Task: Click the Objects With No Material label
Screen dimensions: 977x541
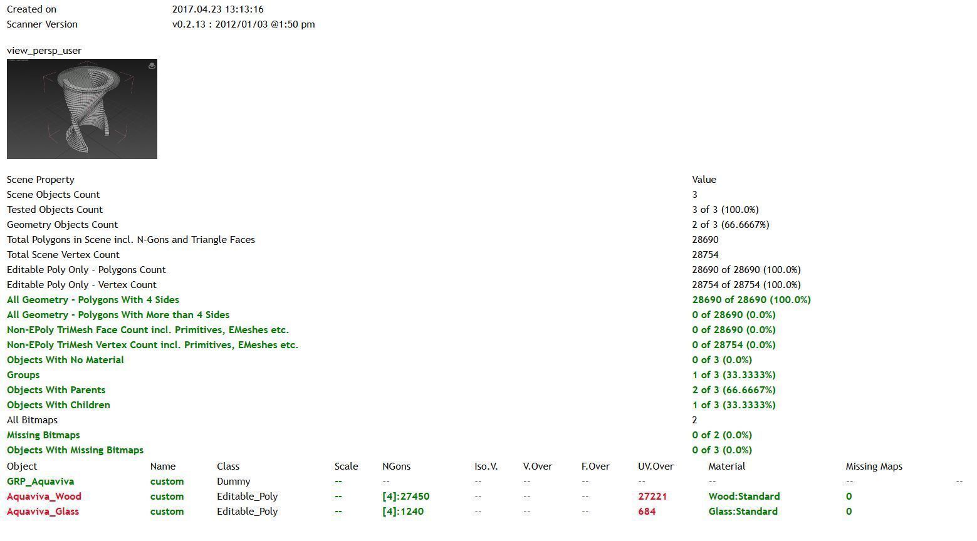Action: 65,360
